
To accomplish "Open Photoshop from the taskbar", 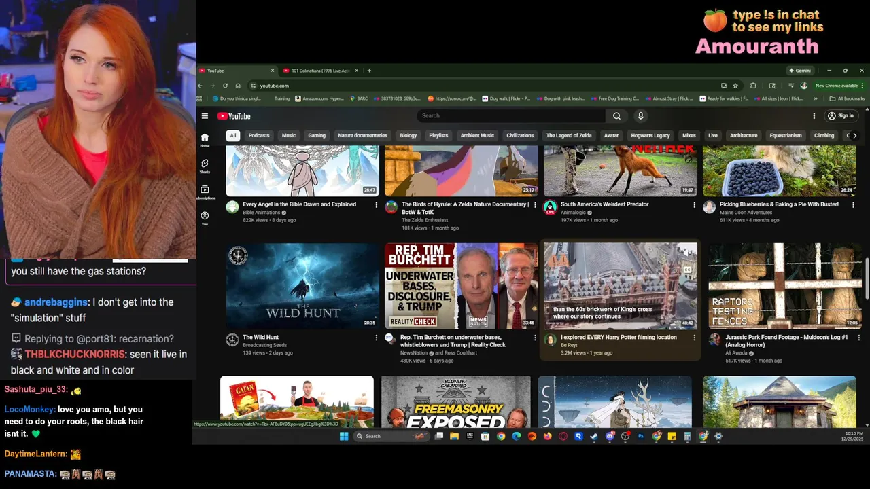I will (641, 436).
